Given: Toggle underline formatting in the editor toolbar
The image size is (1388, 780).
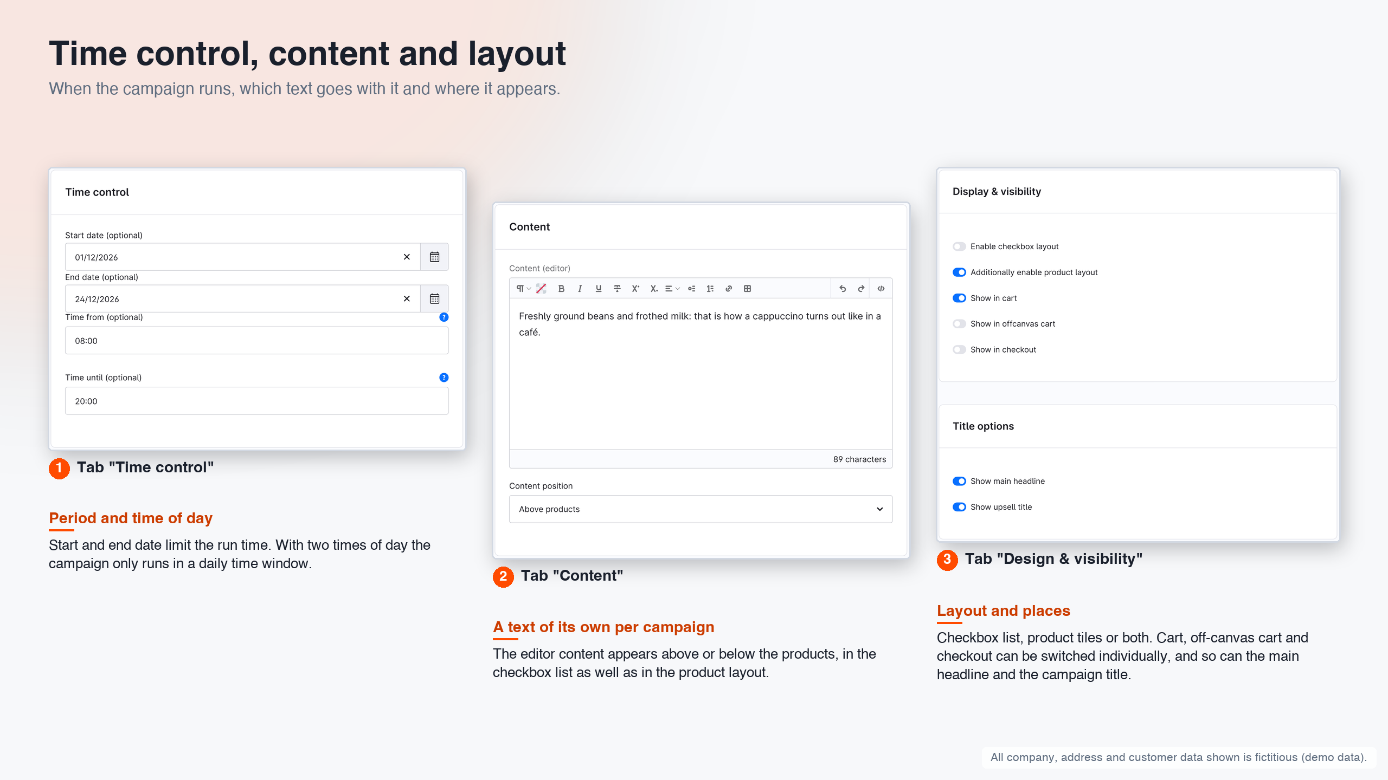Looking at the screenshot, I should (x=598, y=289).
